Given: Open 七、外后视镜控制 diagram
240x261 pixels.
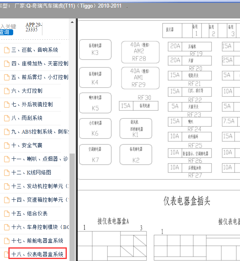Looking at the screenshot, I should (32, 104).
